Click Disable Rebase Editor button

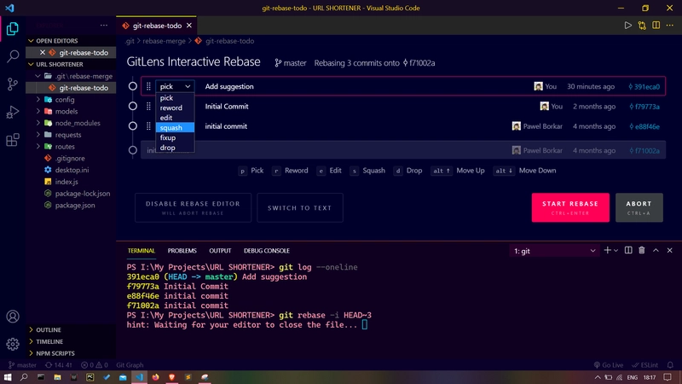(193, 207)
